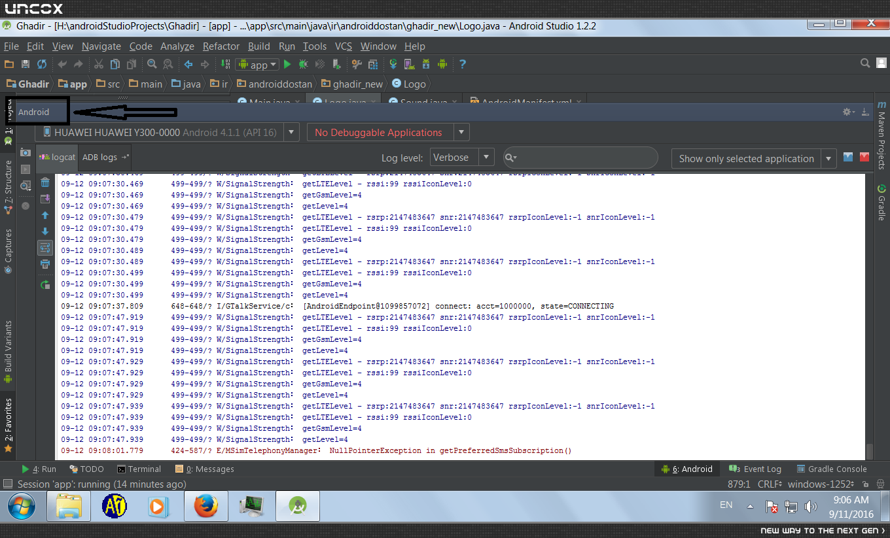Image resolution: width=890 pixels, height=538 pixels.
Task: Click the SDK Manager icon
Action: pyautogui.click(x=426, y=64)
